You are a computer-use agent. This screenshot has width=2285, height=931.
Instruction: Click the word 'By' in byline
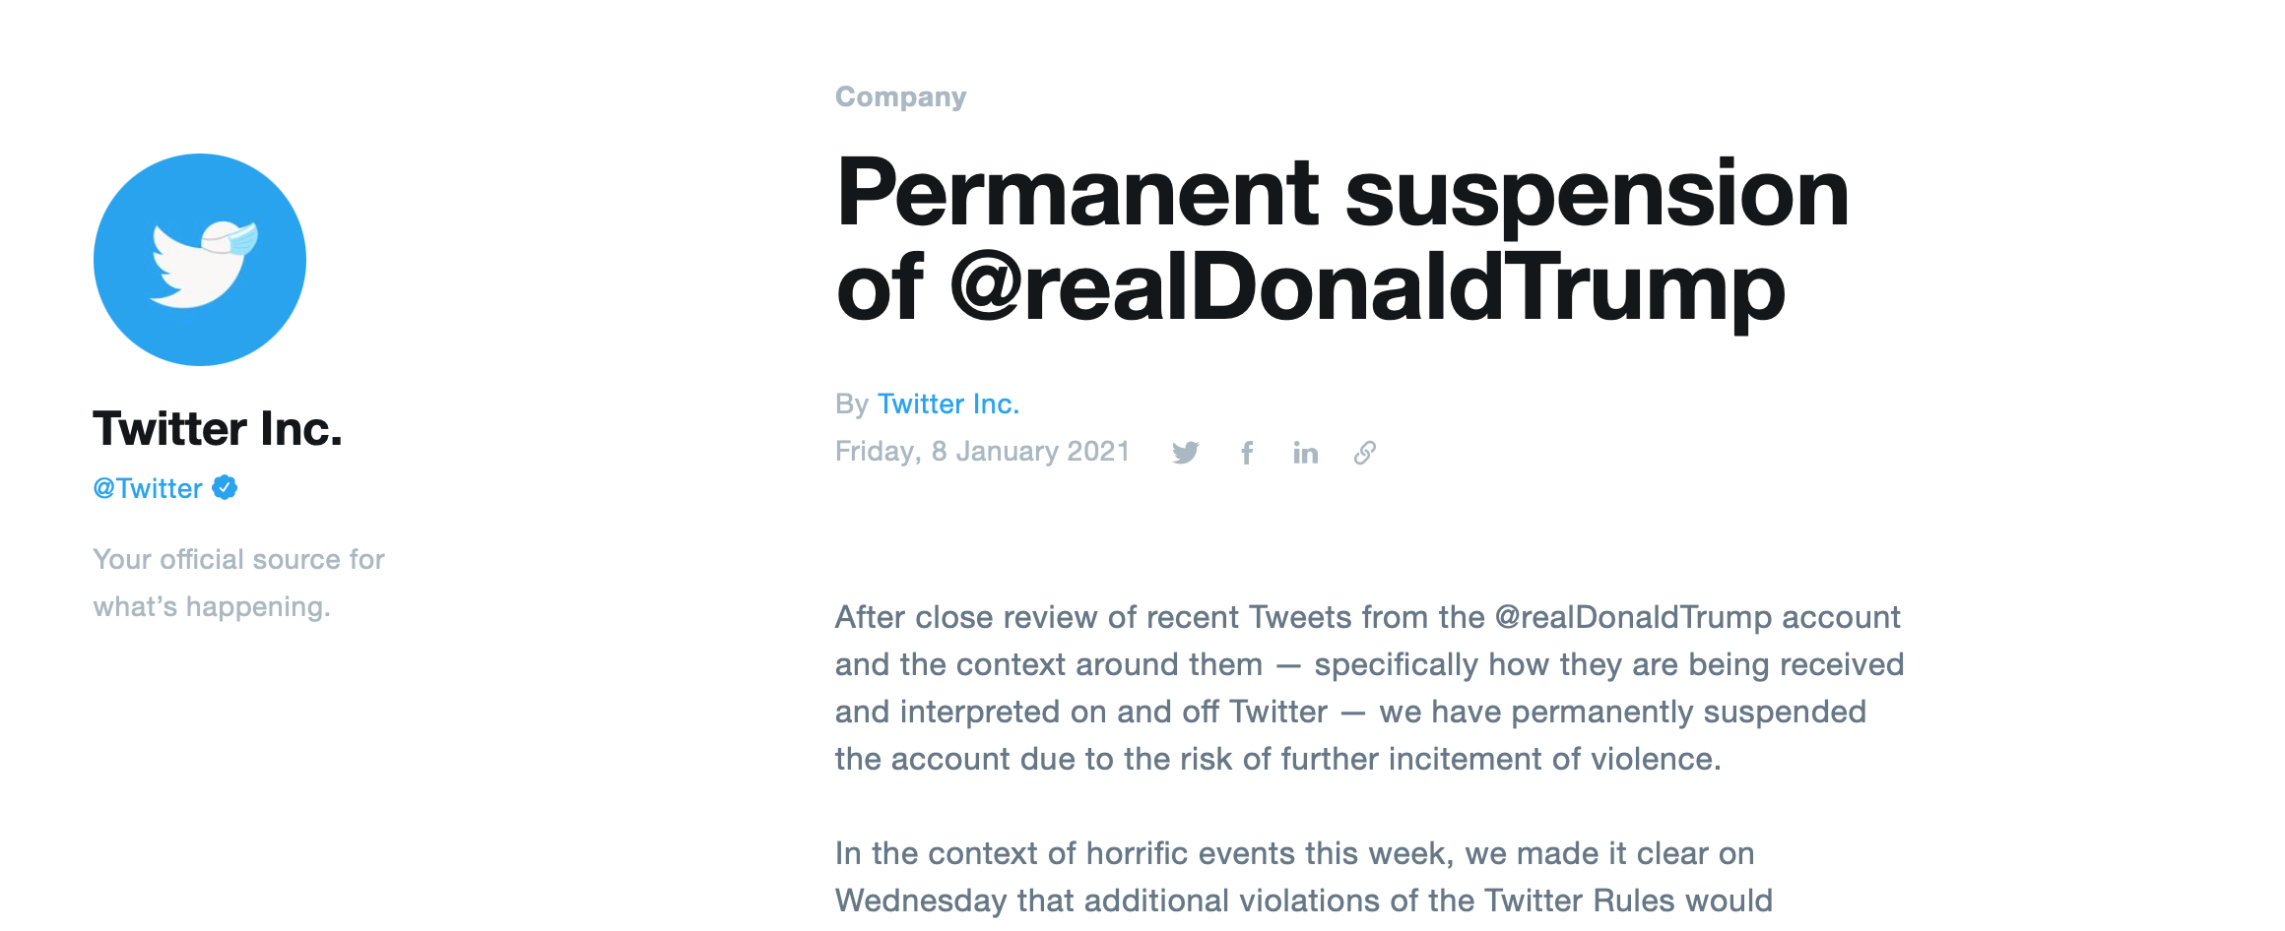click(851, 404)
